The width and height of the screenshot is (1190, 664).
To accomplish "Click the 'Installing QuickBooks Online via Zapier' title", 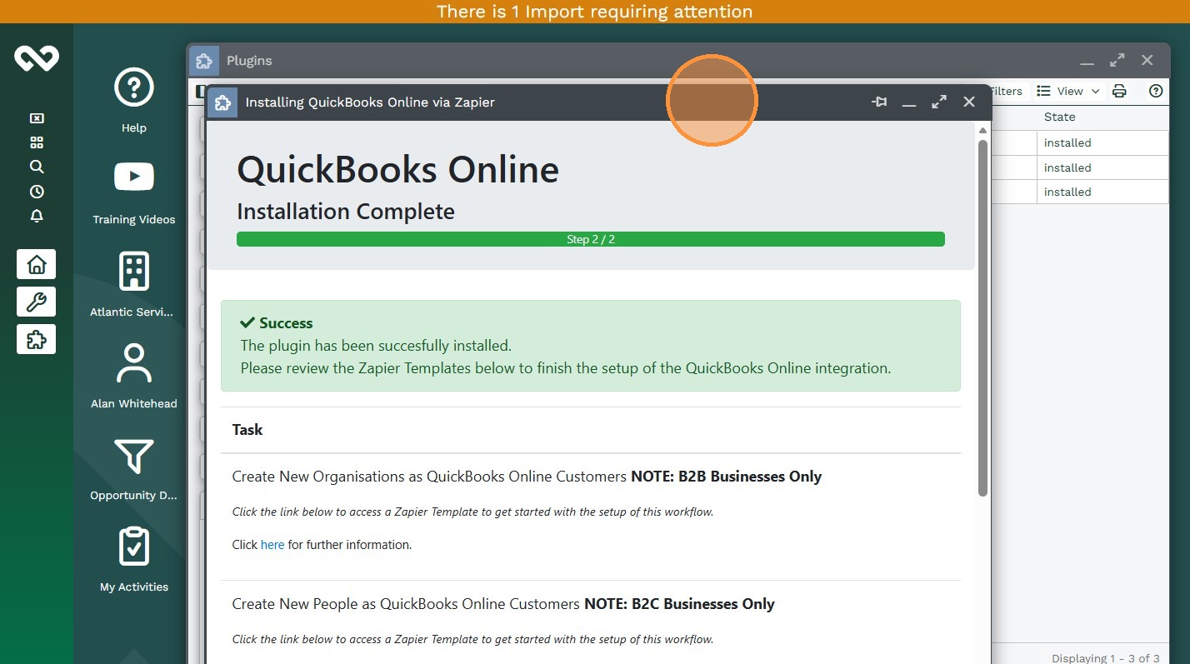I will 370,102.
